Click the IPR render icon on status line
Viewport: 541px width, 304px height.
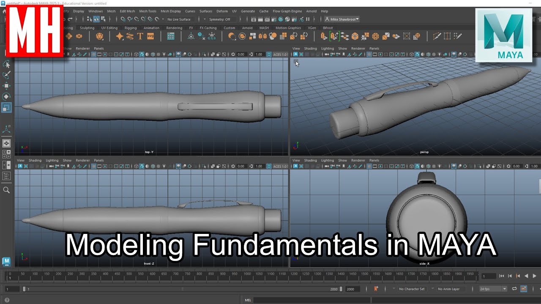pyautogui.click(x=267, y=19)
